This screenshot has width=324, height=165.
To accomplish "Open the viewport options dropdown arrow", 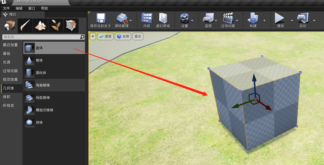I will pyautogui.click(x=92, y=36).
